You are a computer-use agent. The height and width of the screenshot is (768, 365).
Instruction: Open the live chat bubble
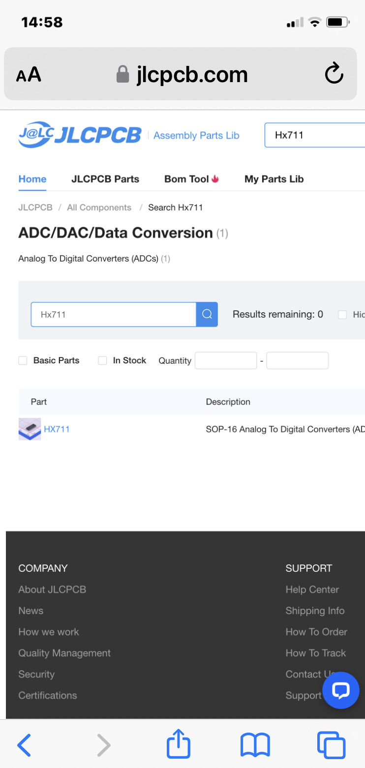click(340, 690)
